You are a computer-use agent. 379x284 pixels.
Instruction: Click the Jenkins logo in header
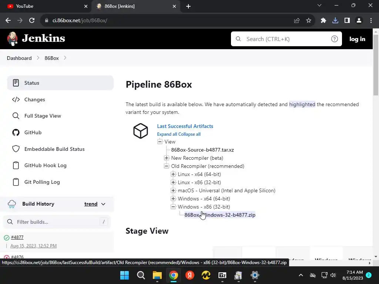[36, 38]
